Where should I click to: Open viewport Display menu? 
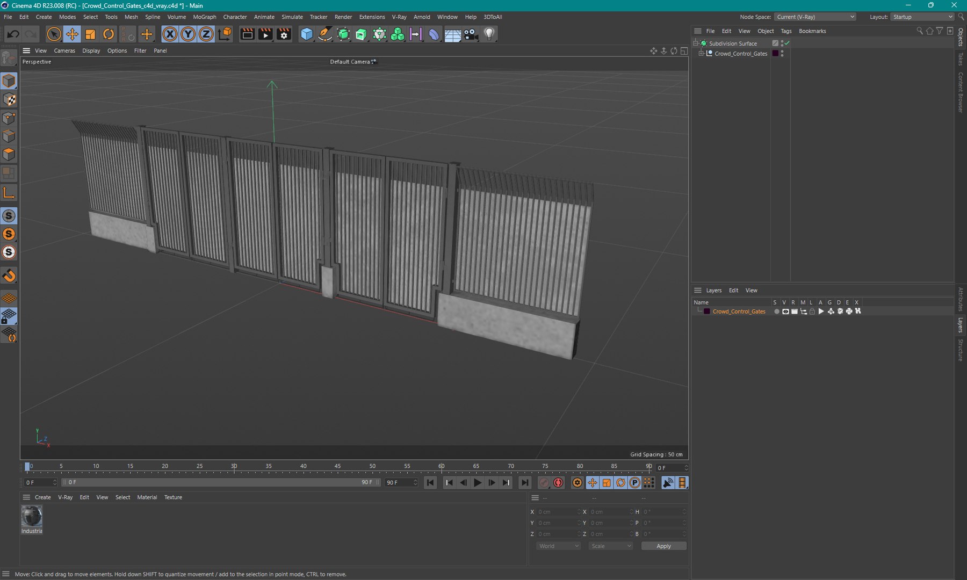click(91, 50)
